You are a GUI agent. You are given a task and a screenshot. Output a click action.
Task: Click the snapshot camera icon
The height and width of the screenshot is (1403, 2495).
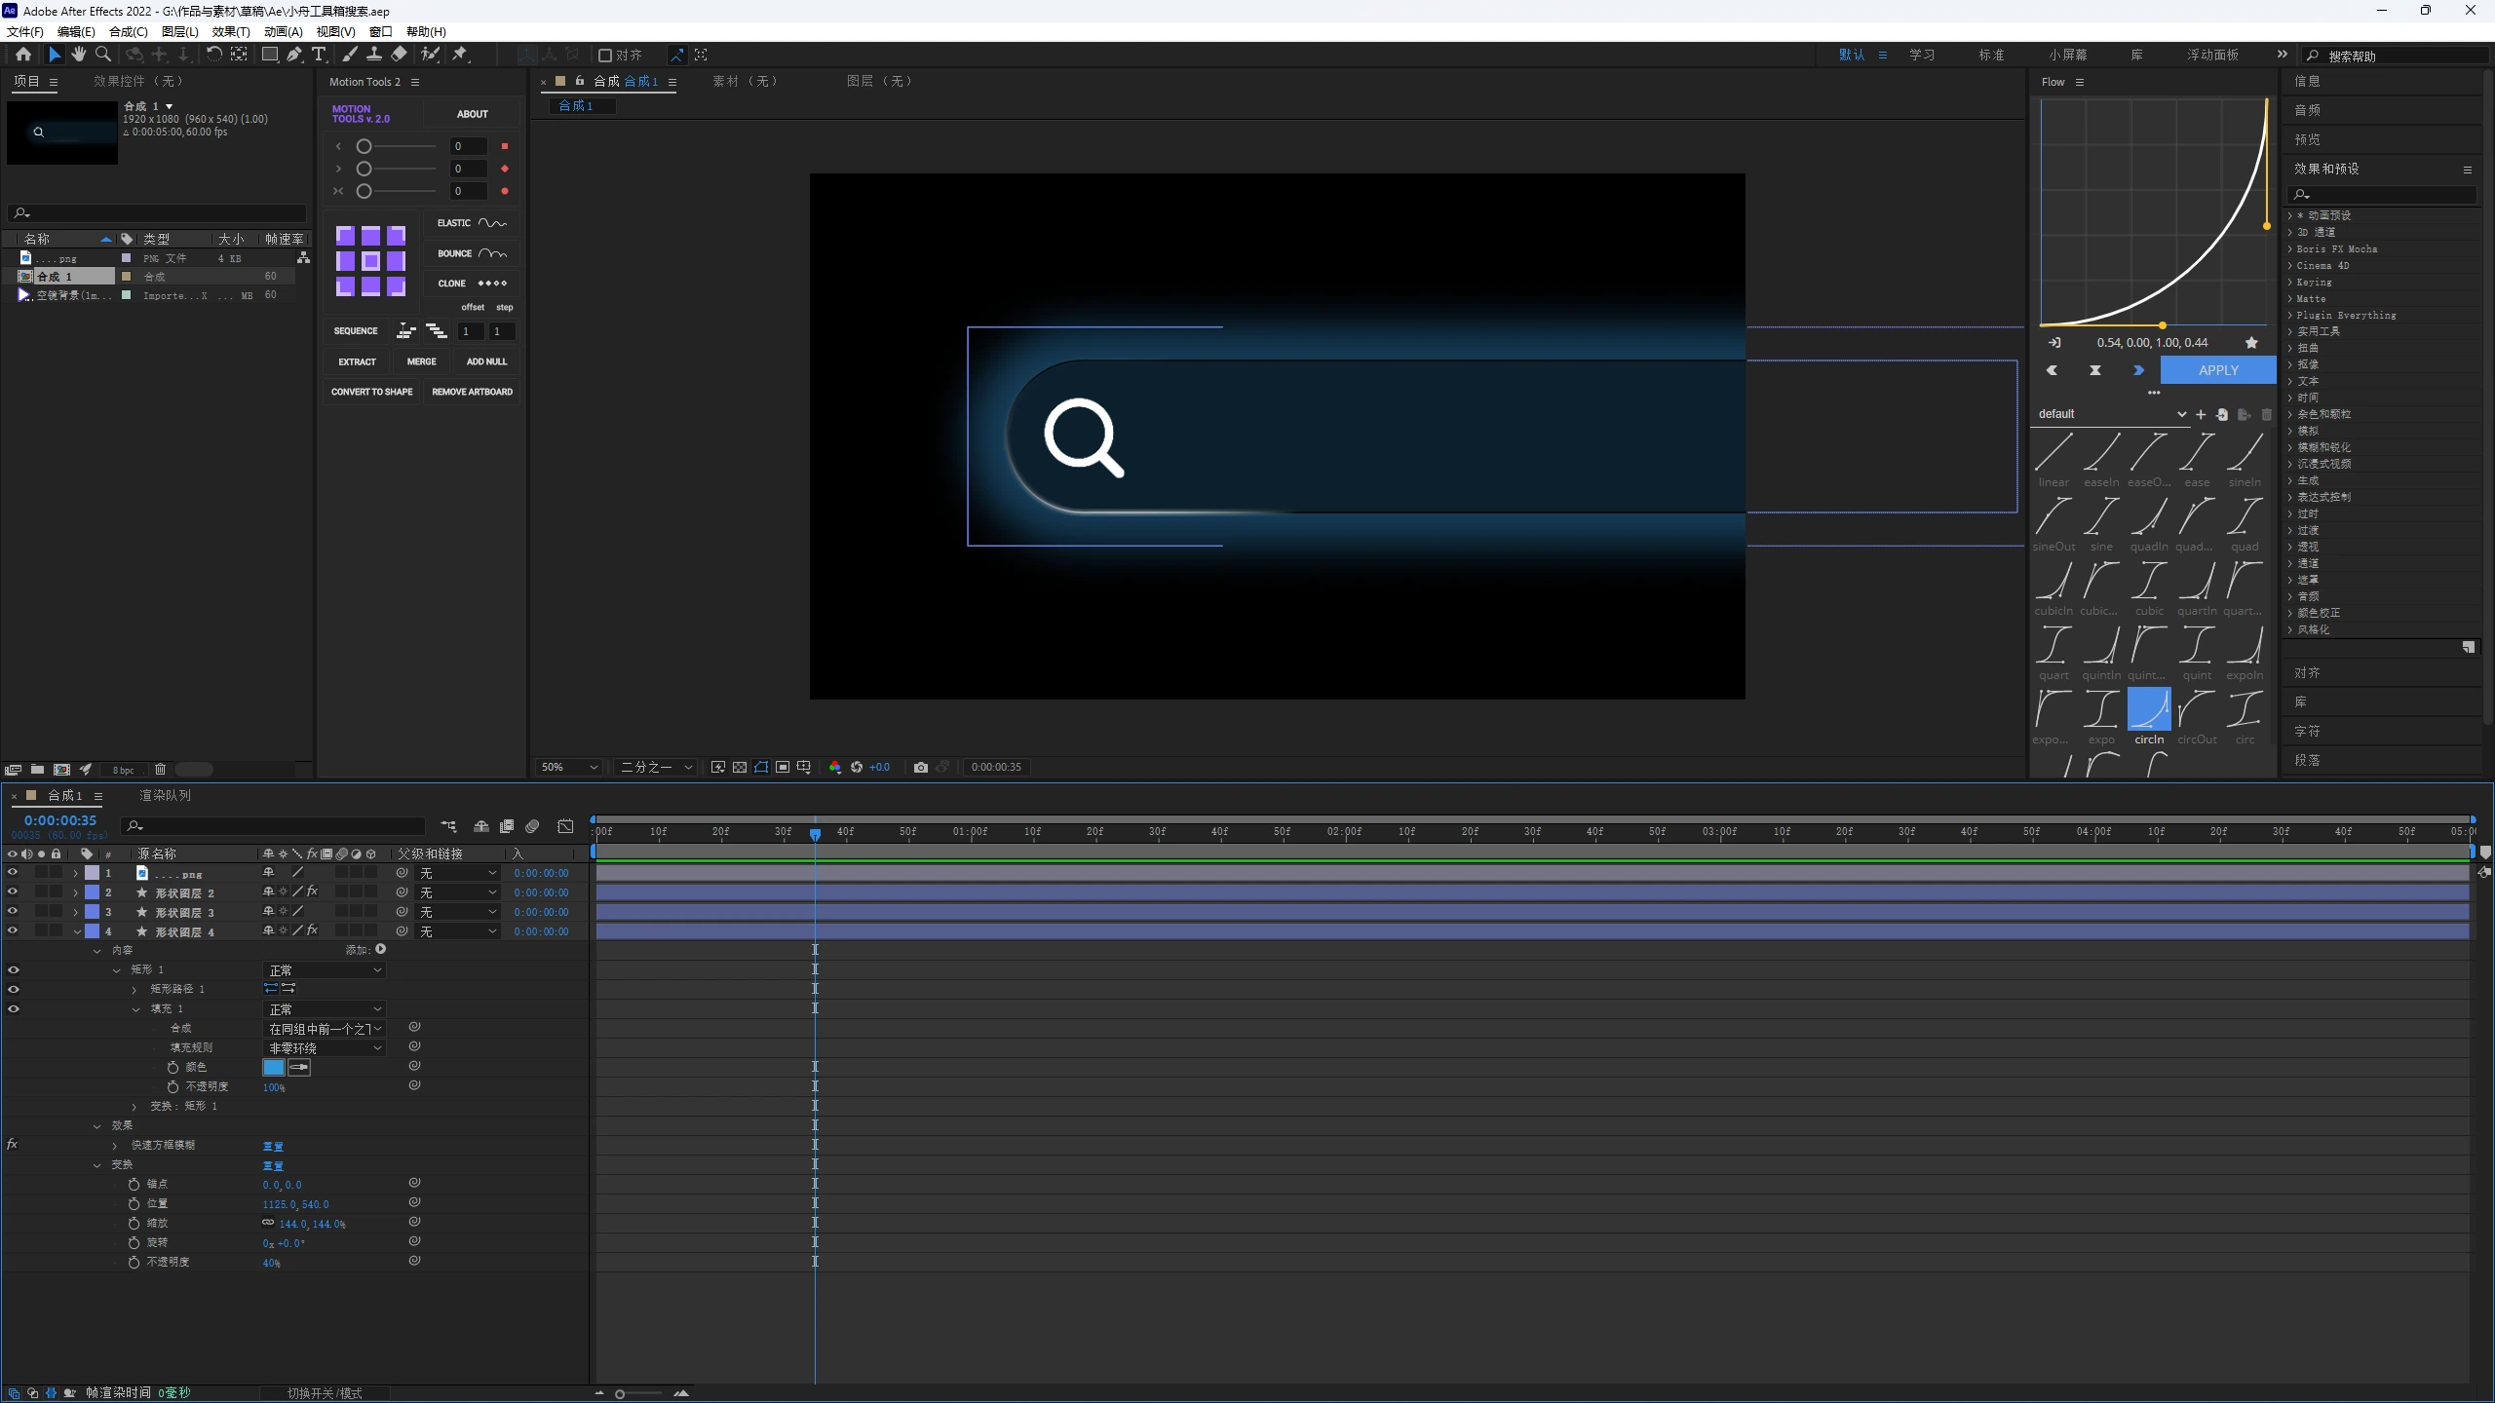point(920,767)
